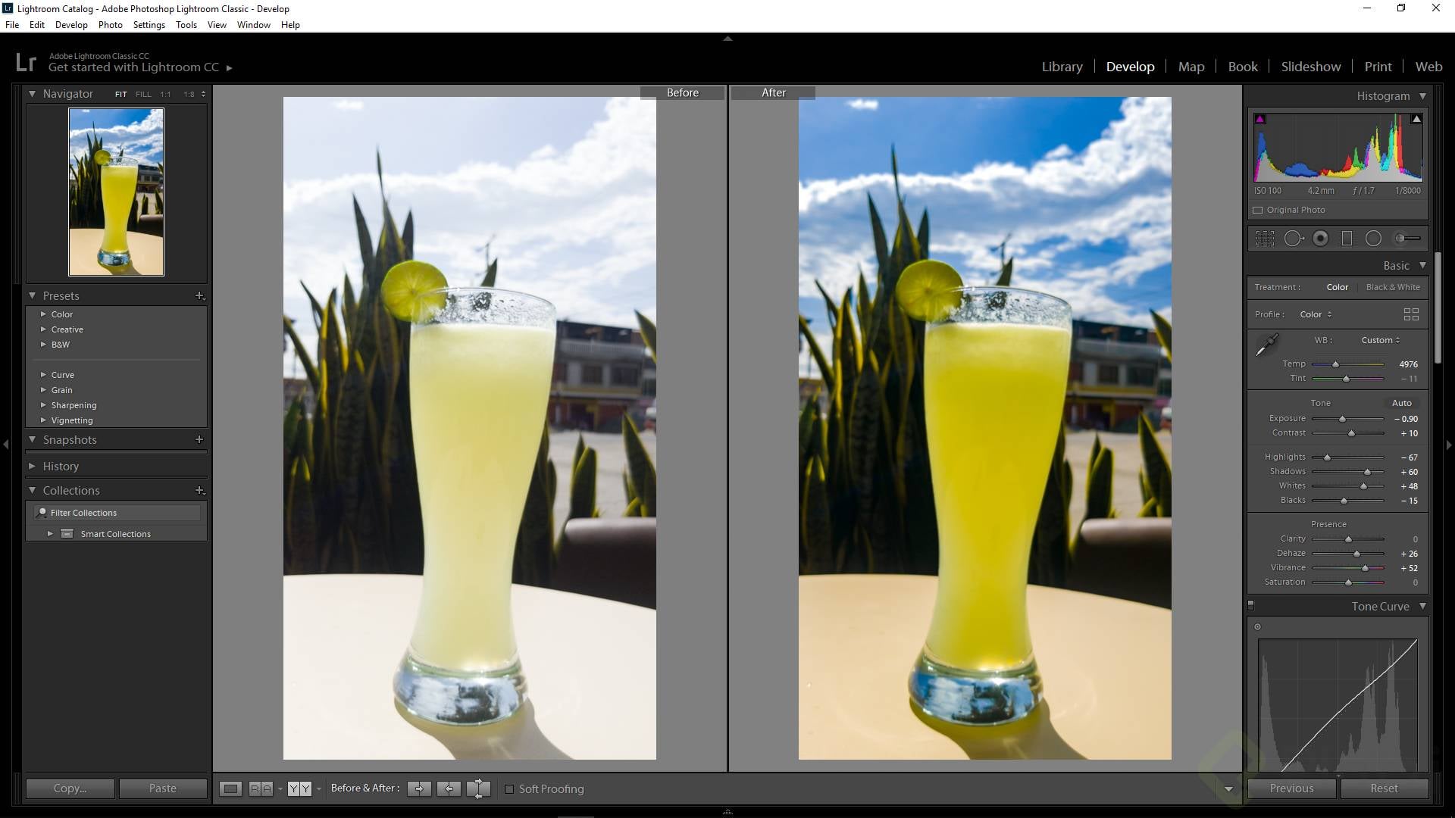Select the Spot Removal tool
The height and width of the screenshot is (818, 1455).
[x=1294, y=238]
